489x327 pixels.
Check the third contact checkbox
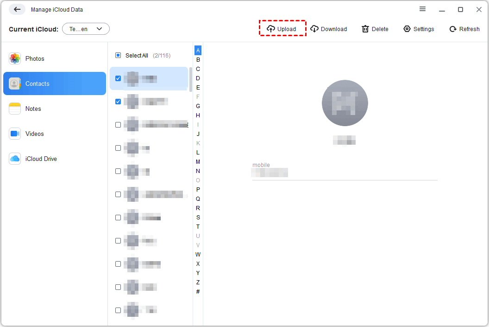coord(118,125)
